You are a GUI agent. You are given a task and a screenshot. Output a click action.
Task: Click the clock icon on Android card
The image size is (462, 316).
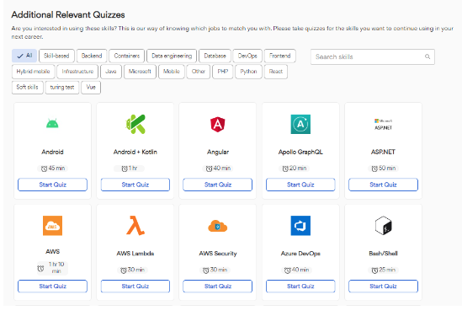tap(44, 169)
